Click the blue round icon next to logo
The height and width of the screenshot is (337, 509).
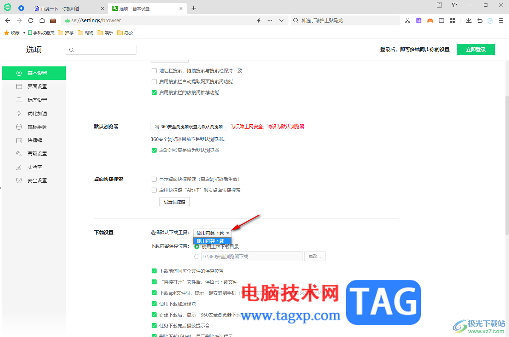tap(21, 8)
